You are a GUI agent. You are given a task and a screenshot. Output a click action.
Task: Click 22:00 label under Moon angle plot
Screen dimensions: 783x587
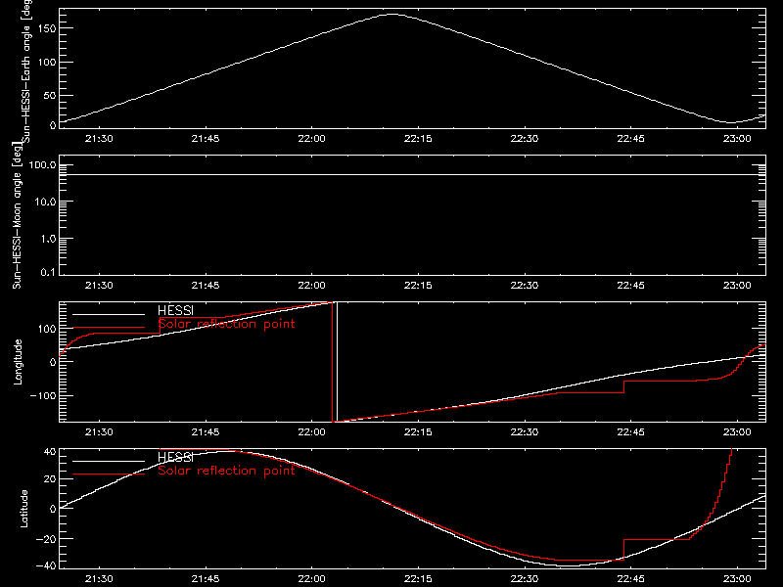[311, 286]
